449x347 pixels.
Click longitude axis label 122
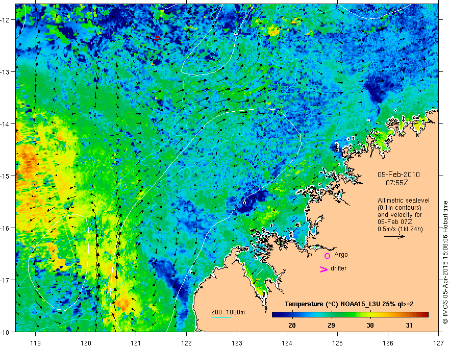pyautogui.click(x=186, y=343)
